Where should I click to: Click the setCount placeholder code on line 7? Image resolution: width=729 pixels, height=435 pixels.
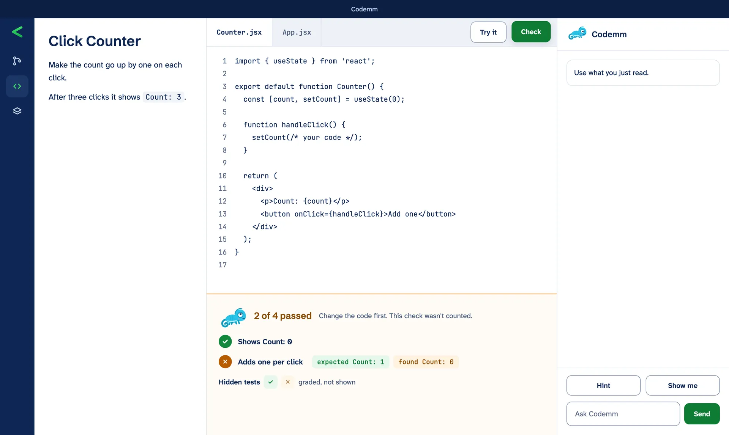click(x=307, y=137)
